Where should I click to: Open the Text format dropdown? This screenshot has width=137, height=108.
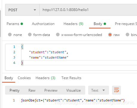click(99, 90)
